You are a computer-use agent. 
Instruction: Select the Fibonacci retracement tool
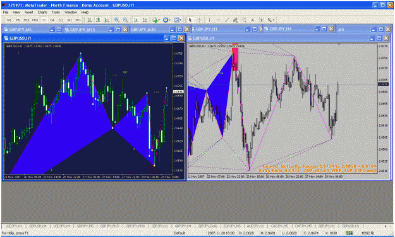pyautogui.click(x=244, y=20)
